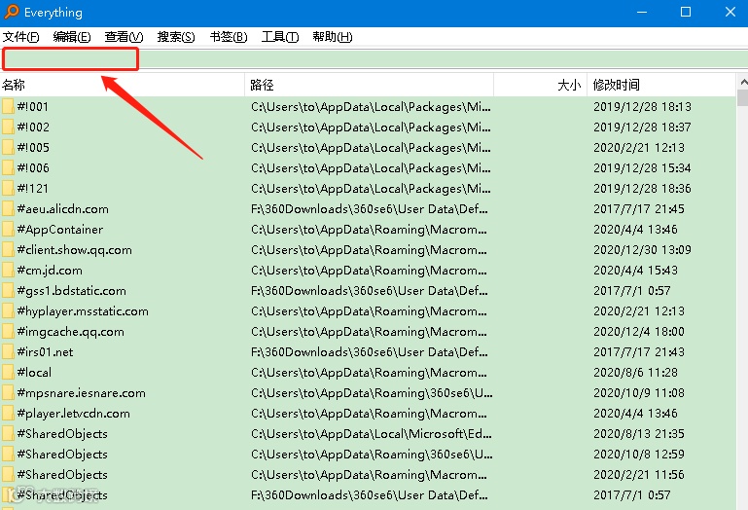Click folder icon next to #!121
Screen dimensions: 748x510
pos(8,188)
